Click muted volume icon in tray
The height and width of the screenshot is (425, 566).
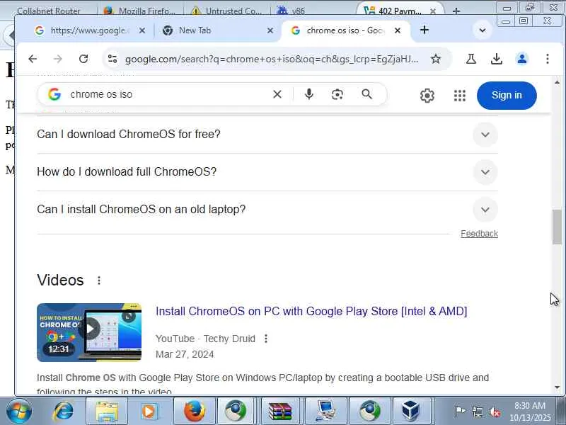click(494, 412)
